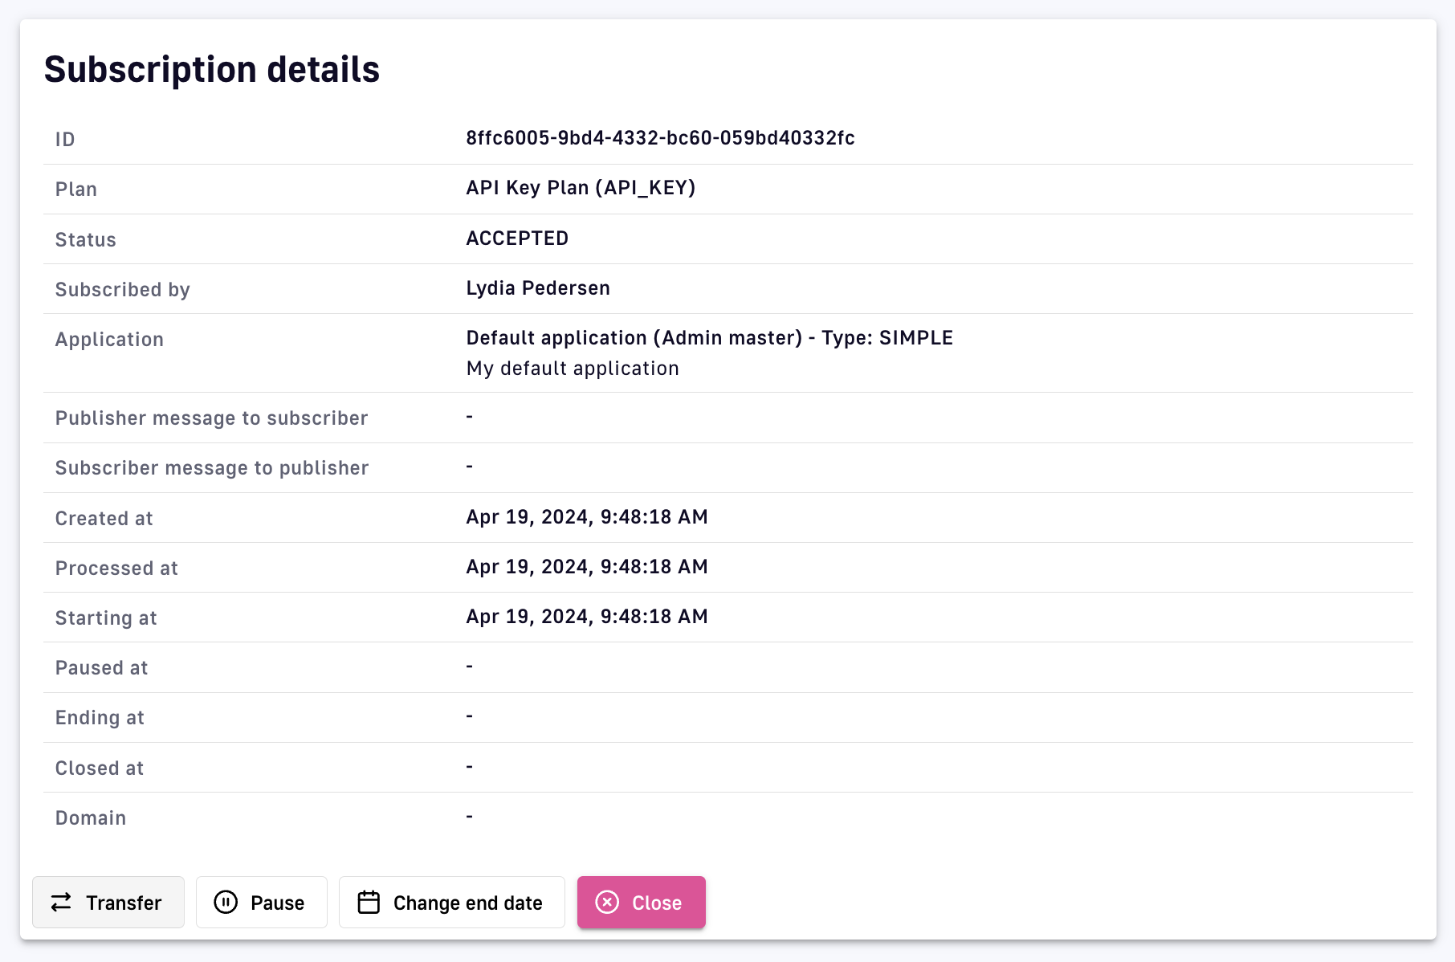Click the 'Publisher message to subscriber' label
Image resolution: width=1455 pixels, height=962 pixels.
pyautogui.click(x=211, y=418)
